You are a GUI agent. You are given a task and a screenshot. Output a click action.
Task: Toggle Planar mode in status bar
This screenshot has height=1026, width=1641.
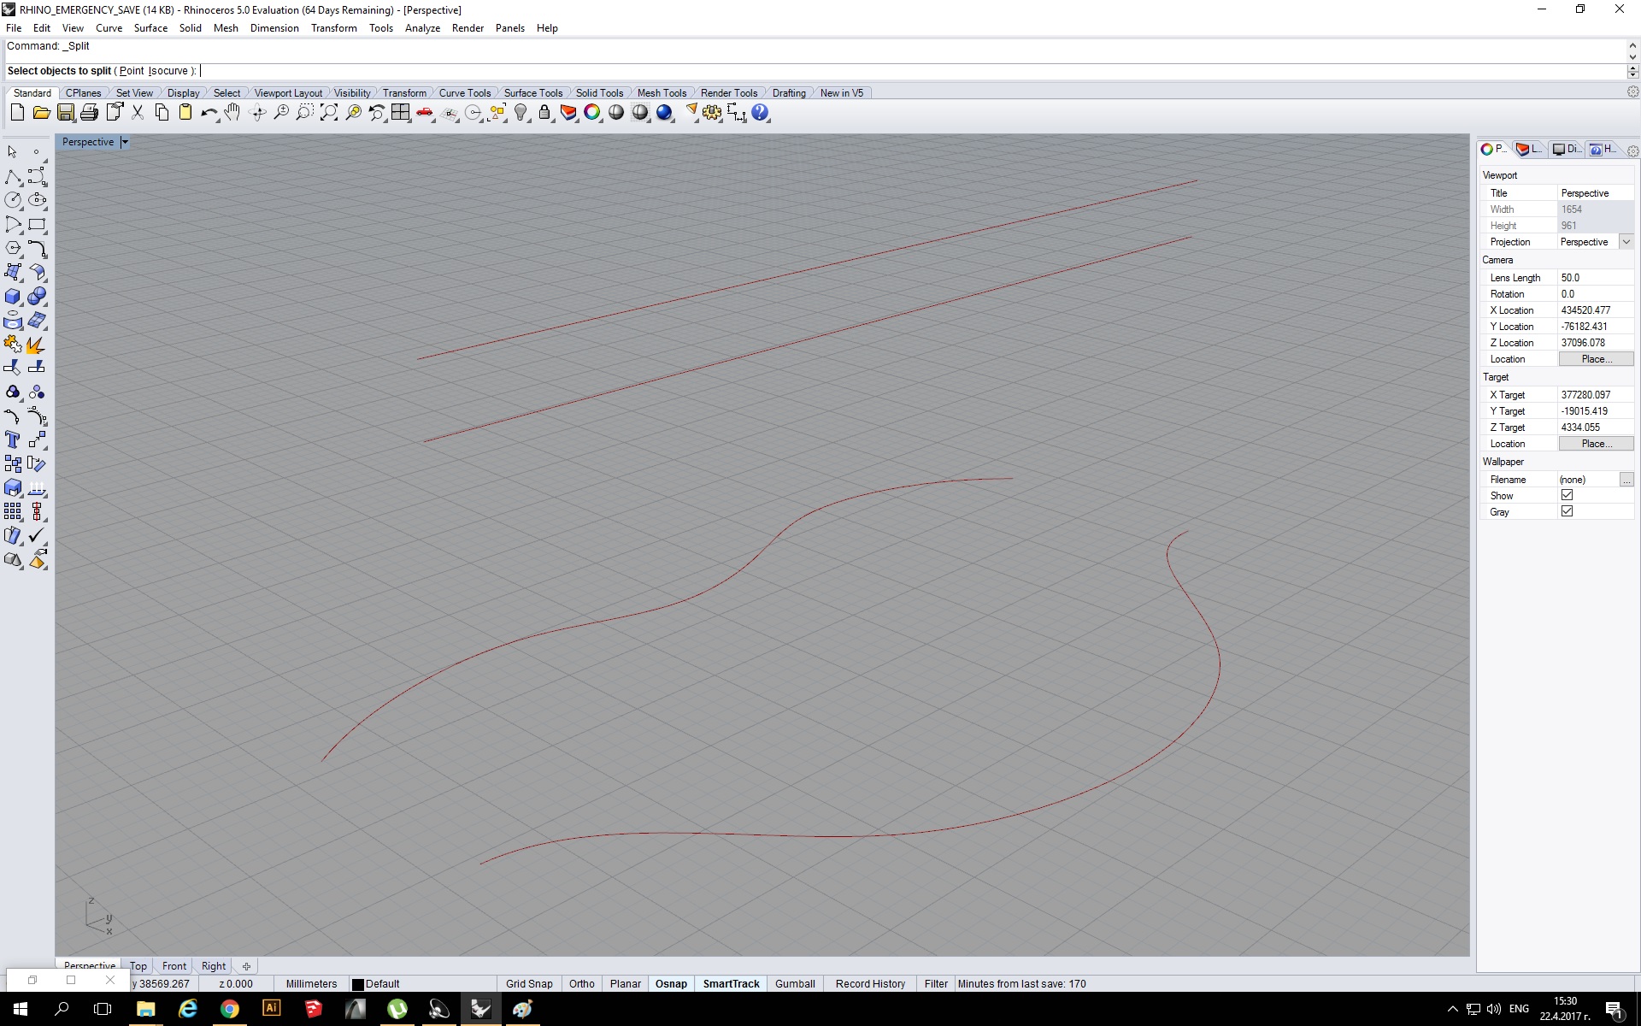click(x=626, y=984)
